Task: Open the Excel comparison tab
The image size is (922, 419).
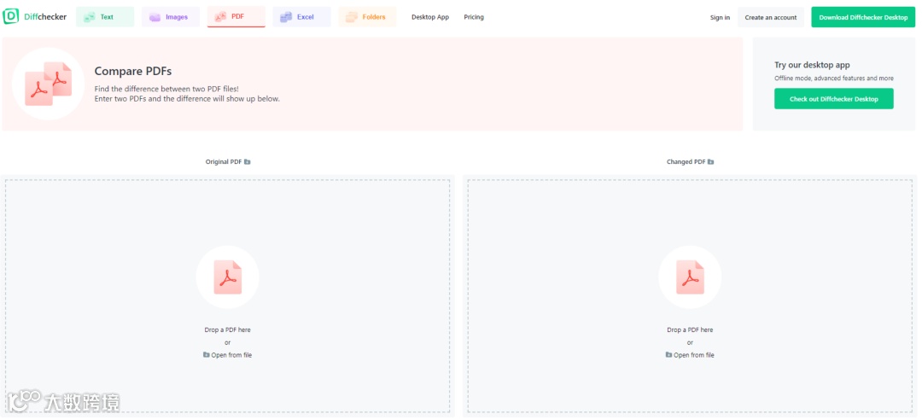Action: tap(301, 17)
